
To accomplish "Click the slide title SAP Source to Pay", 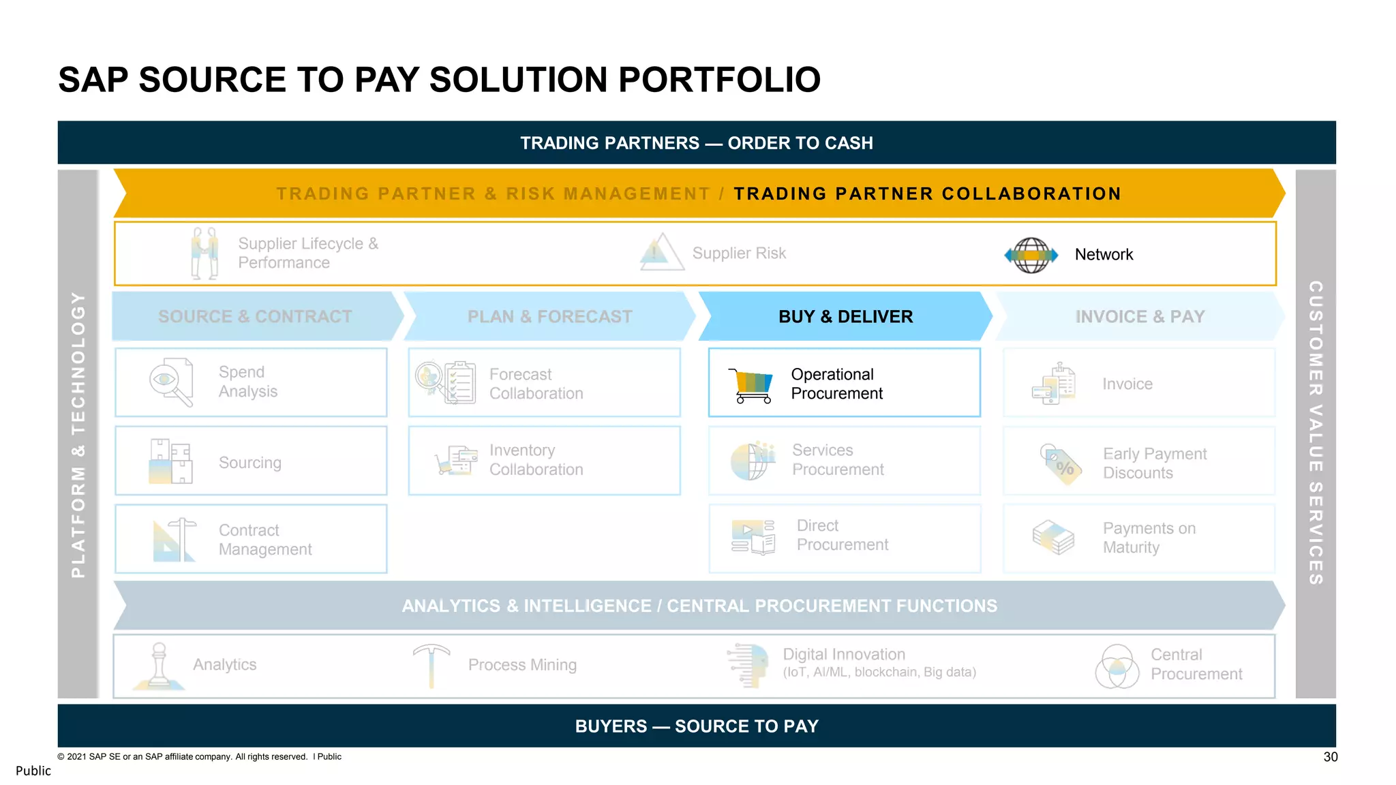I will 440,80.
